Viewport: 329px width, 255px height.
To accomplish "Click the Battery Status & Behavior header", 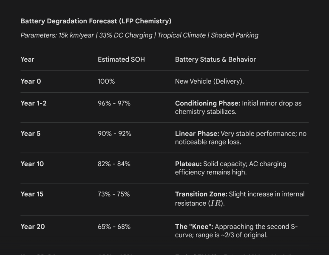I will click(x=216, y=59).
